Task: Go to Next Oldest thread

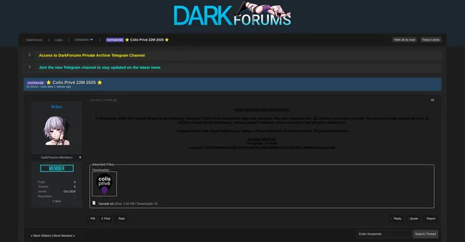Action: (42, 236)
